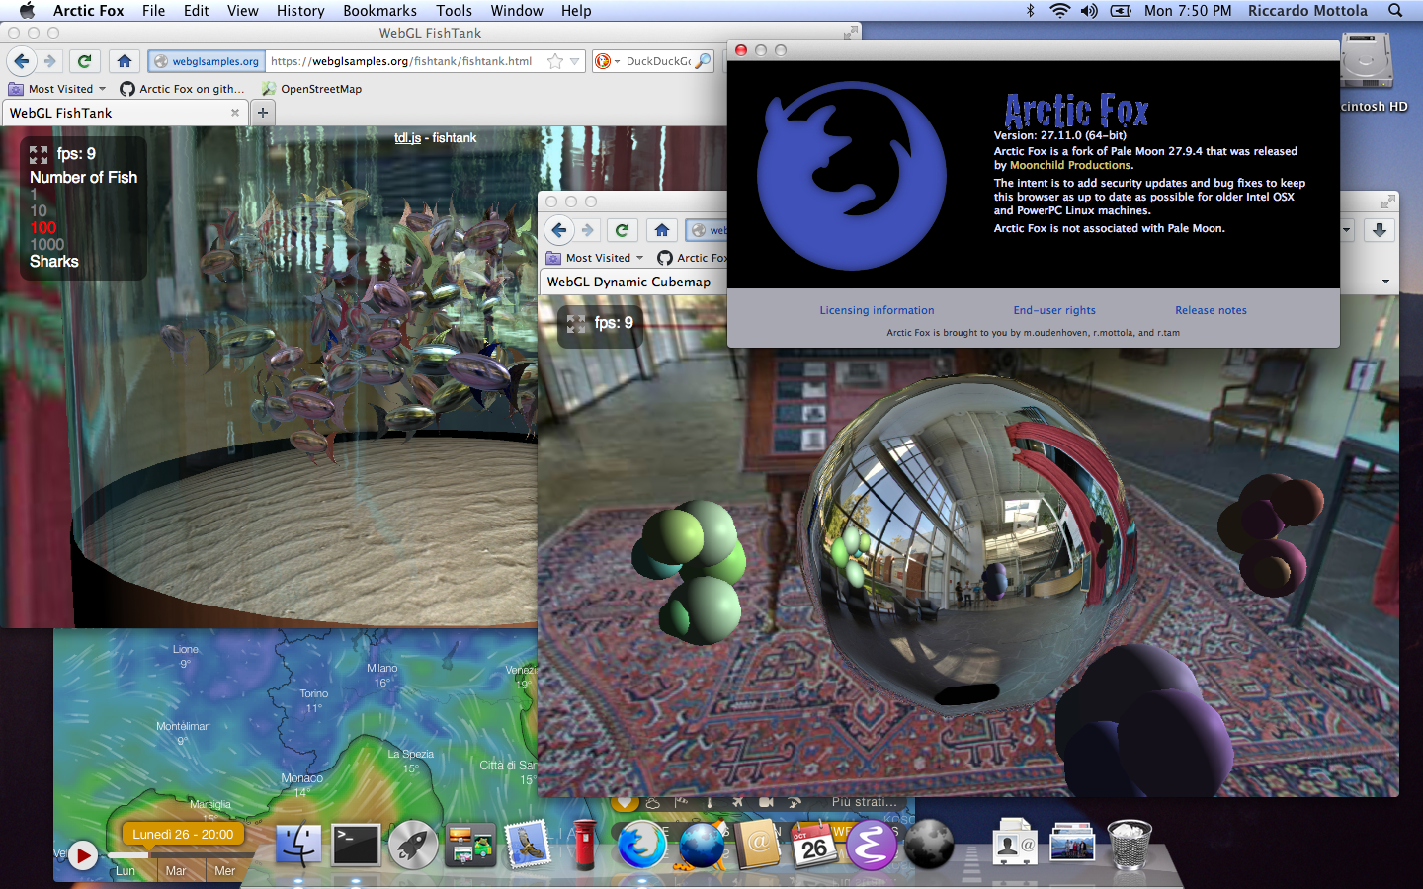Set Number of Fish to 10
1423x889 pixels.
[39, 211]
